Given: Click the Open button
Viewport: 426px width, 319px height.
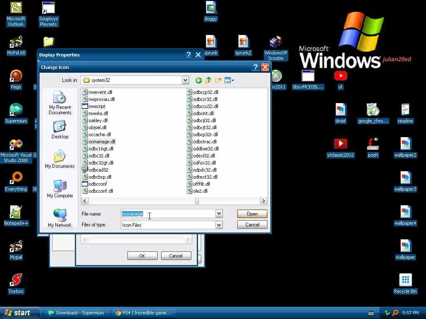Looking at the screenshot, I should click(252, 214).
